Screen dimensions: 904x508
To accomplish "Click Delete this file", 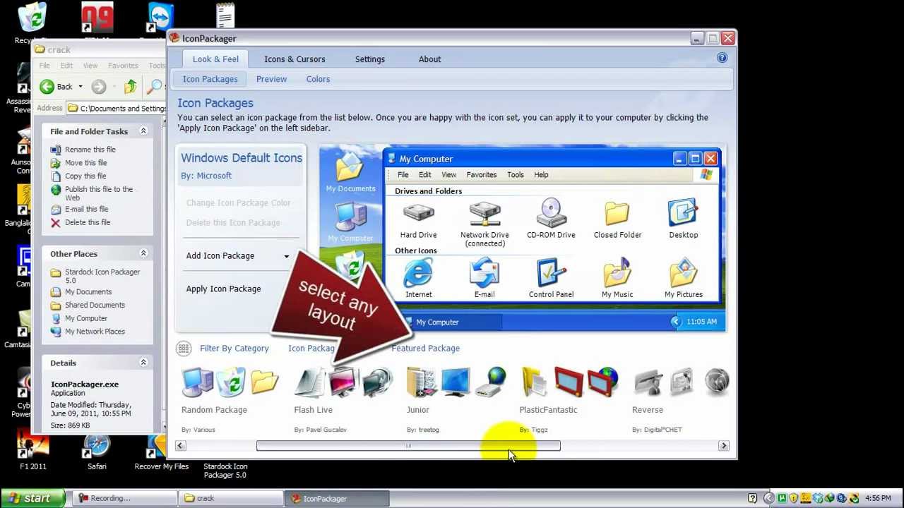I will (x=87, y=222).
